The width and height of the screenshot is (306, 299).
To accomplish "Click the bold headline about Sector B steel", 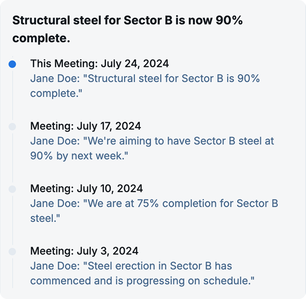I will [127, 30].
